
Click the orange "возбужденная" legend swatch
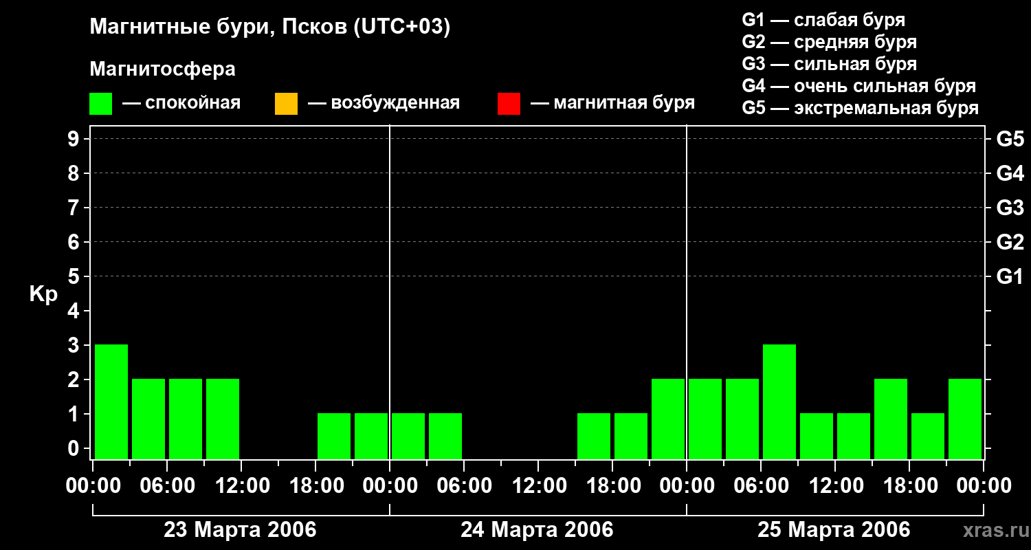pos(286,104)
